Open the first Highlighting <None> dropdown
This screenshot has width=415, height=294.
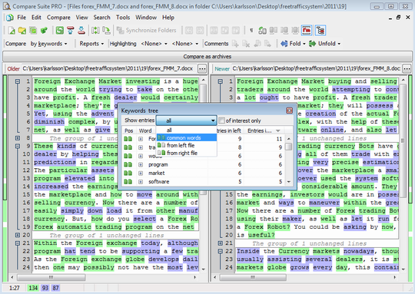[154, 44]
